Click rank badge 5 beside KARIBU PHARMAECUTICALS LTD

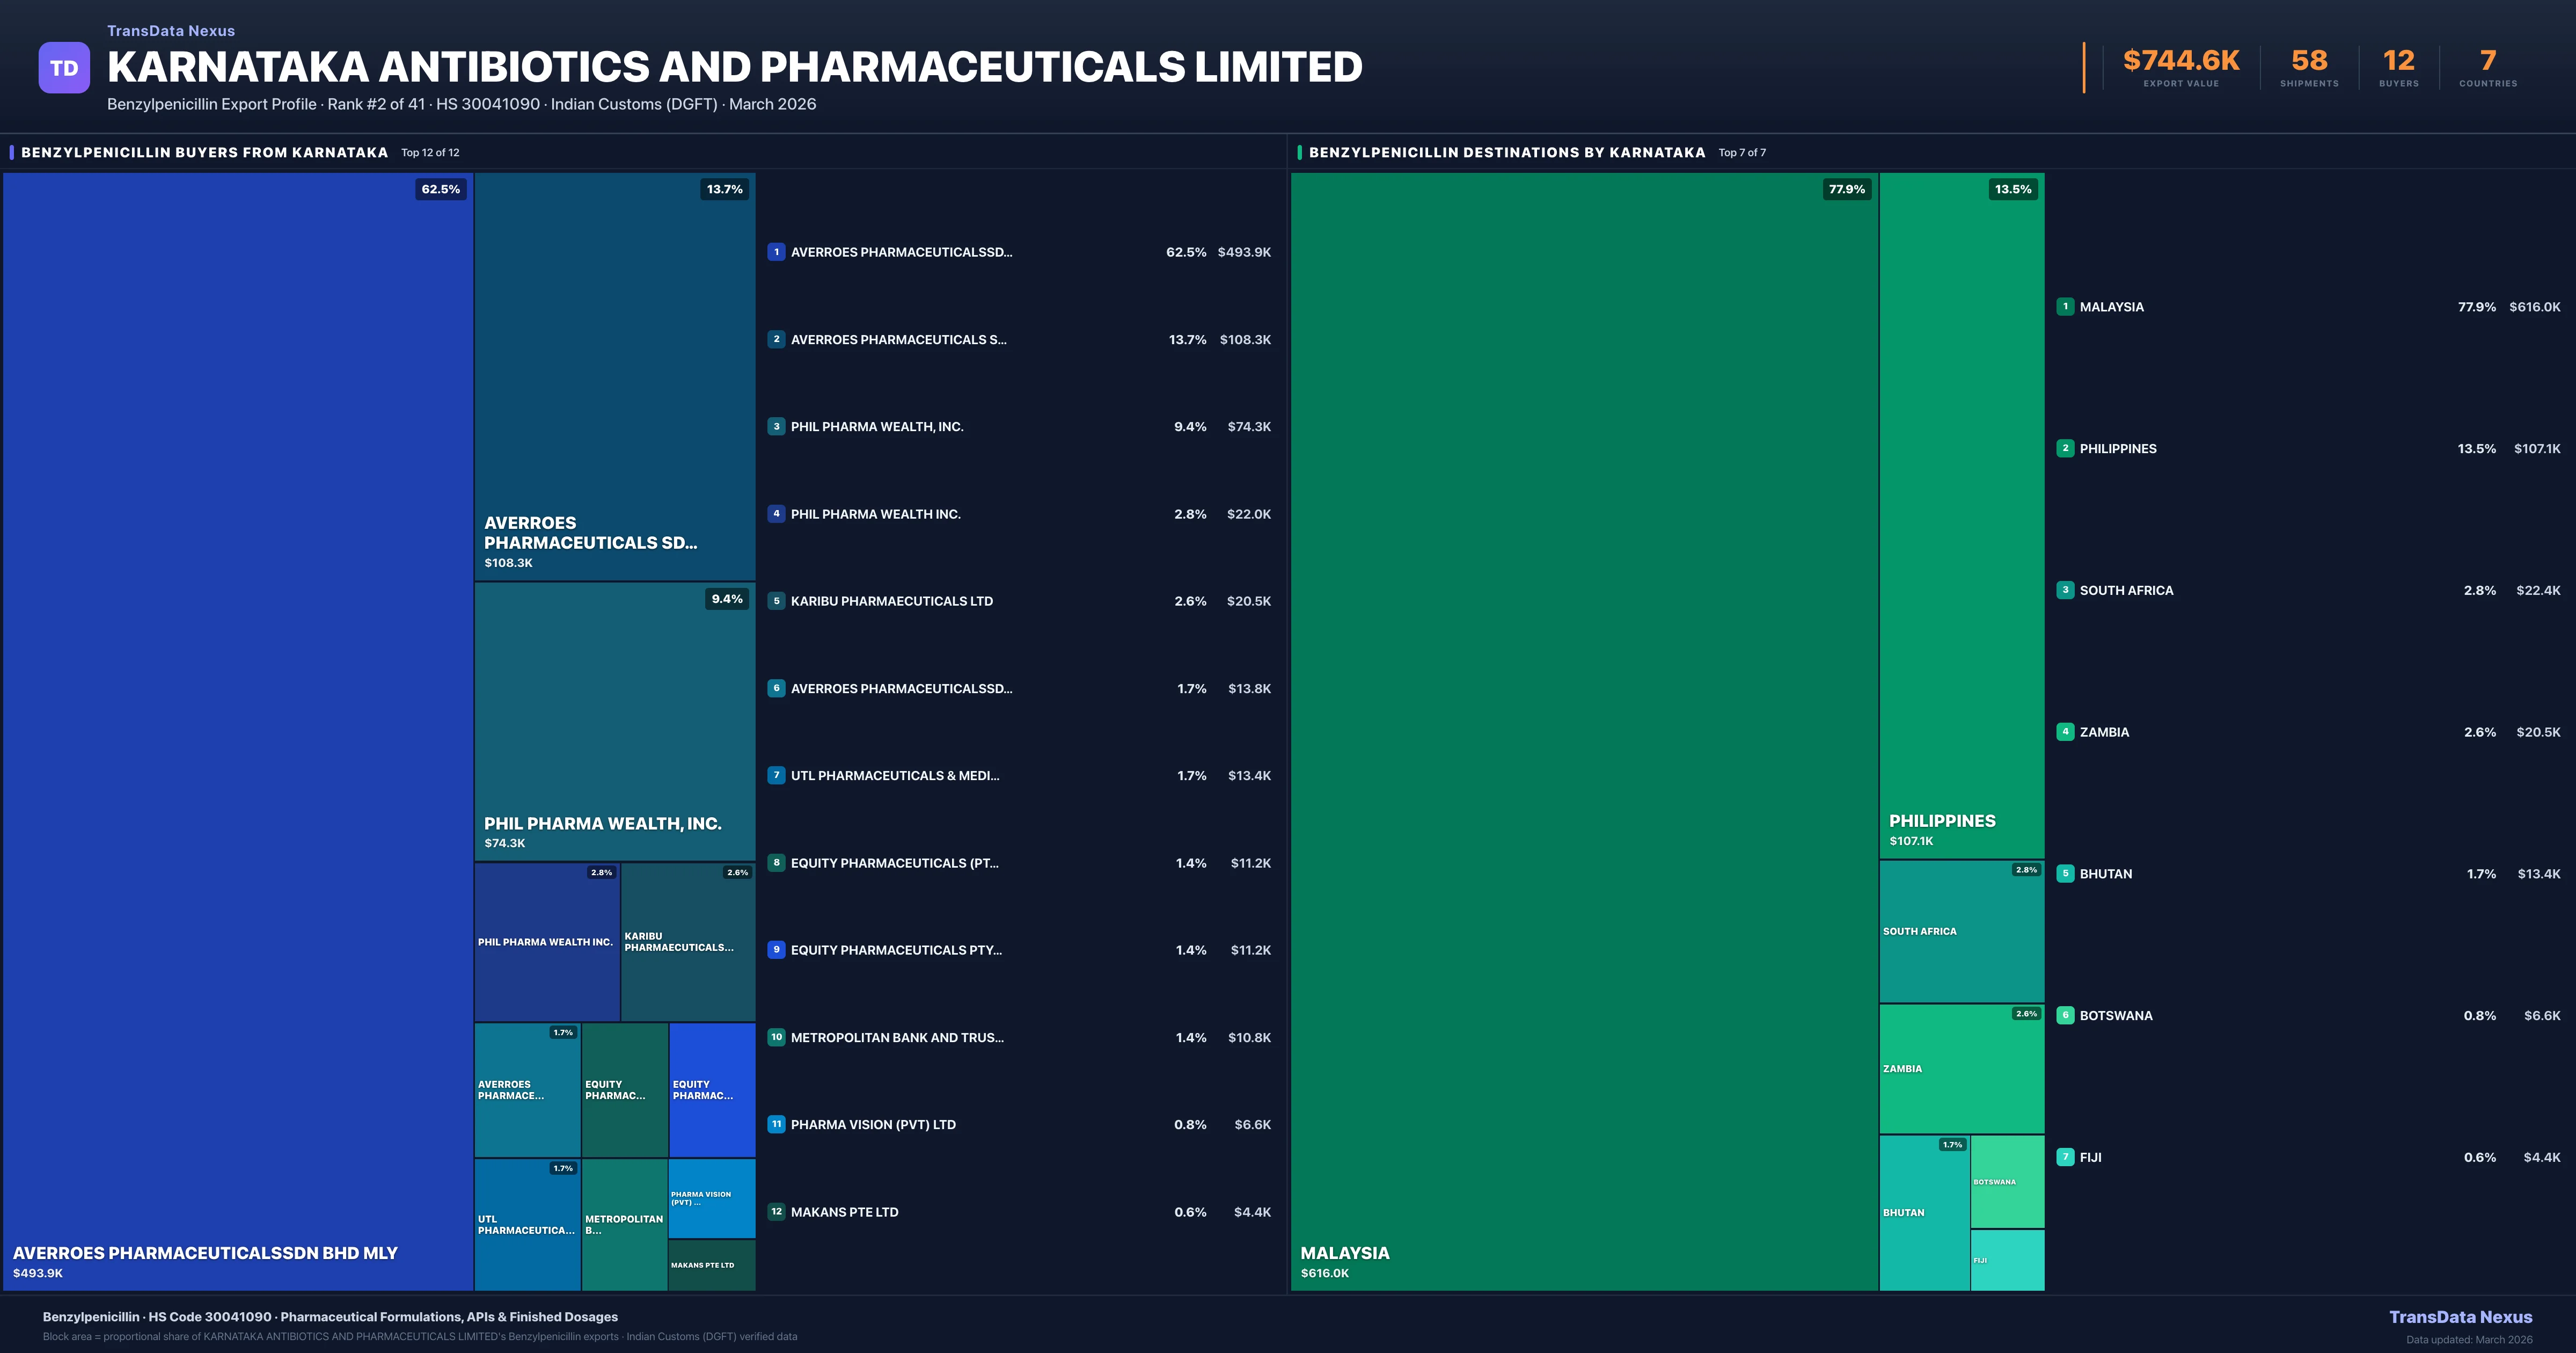[776, 600]
